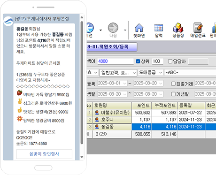
Task: Open the 상품장 products icon
Action: pyautogui.click(x=178, y=28)
